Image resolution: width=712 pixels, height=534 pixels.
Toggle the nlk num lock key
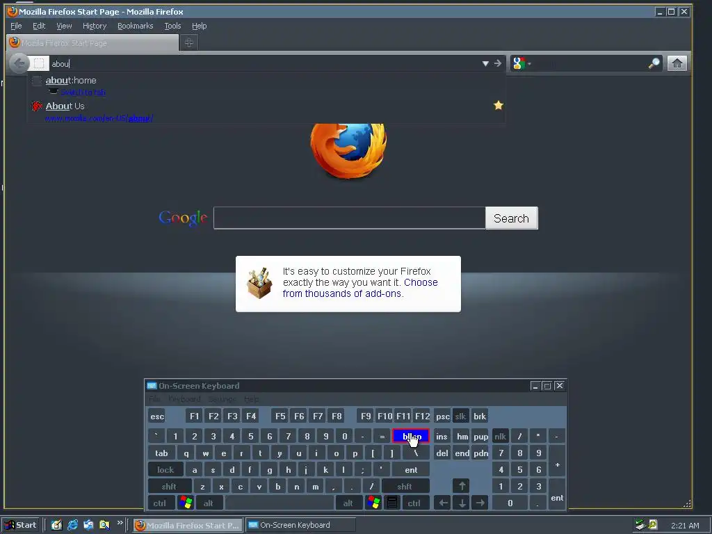pos(501,437)
